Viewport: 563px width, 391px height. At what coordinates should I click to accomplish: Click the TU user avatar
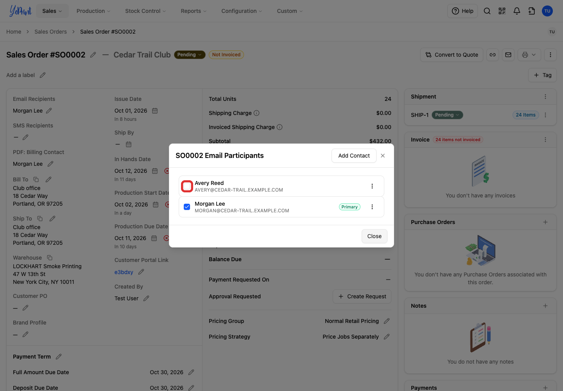pos(547,11)
